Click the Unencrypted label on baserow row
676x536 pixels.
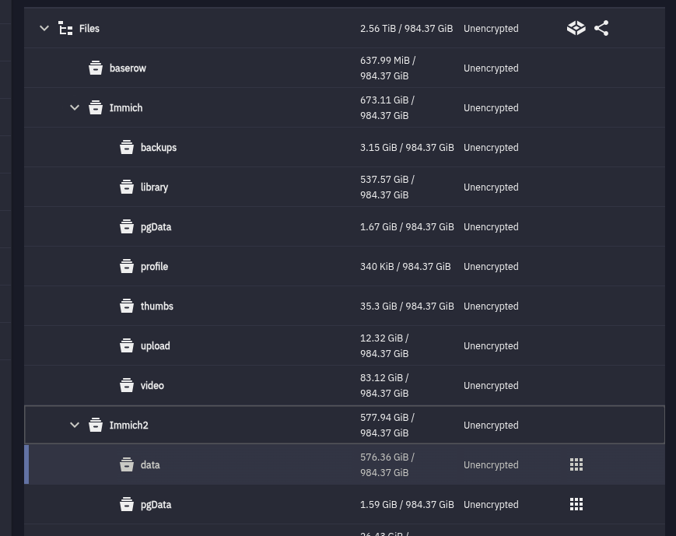coord(491,68)
